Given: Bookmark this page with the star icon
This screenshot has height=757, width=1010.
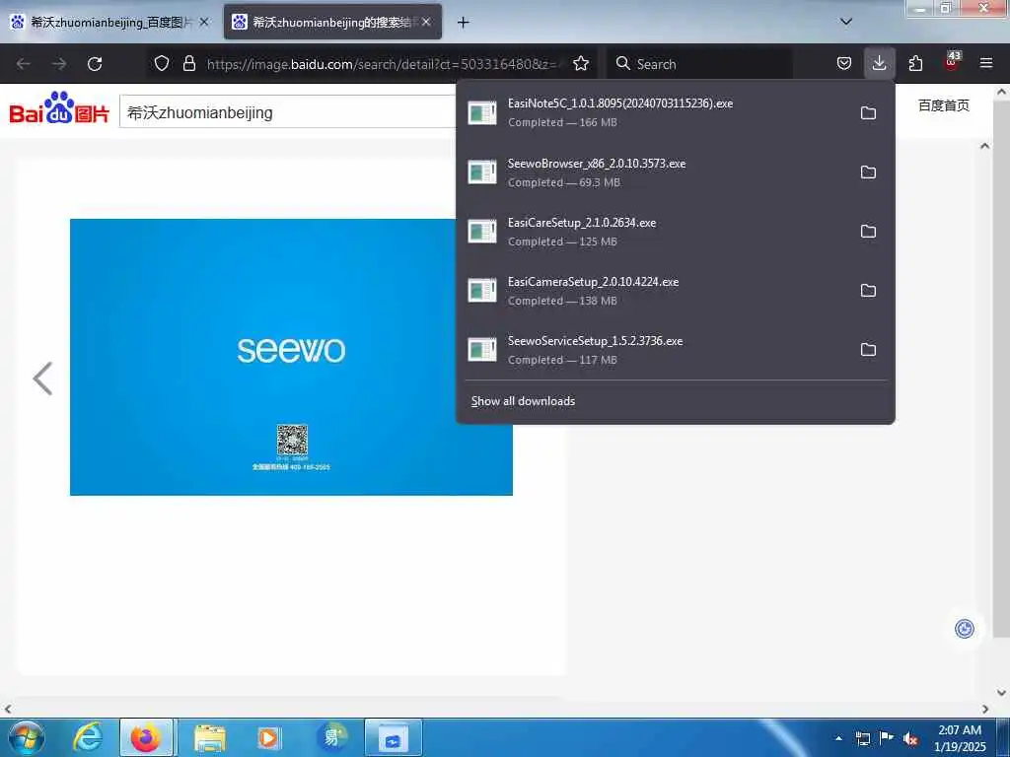Looking at the screenshot, I should tap(581, 63).
